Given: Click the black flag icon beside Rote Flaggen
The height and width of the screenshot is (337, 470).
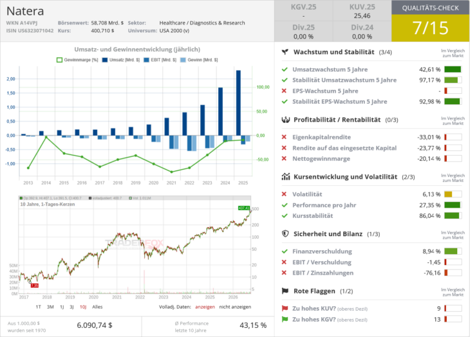Looking at the screenshot, I should pos(285,291).
